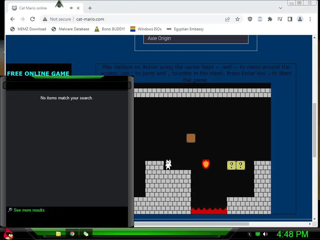This screenshot has height=240, width=320.
Task: Bookmark this page with the star icon
Action: (237, 19)
